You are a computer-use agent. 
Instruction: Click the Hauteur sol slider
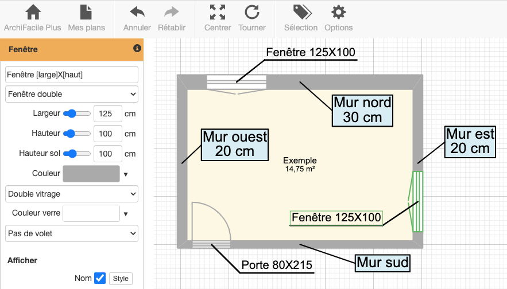(x=77, y=154)
